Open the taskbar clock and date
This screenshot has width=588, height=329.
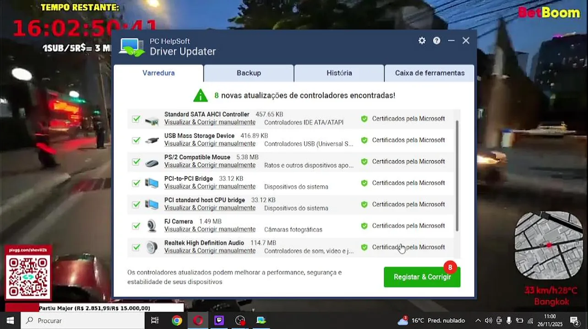pyautogui.click(x=550, y=320)
